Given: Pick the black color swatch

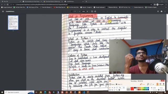Looking at the screenshot, I should pos(135,88).
